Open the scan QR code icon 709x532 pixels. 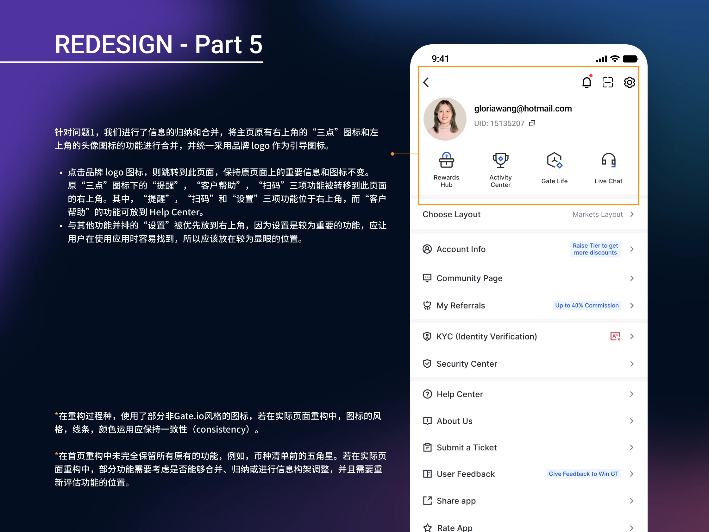(607, 82)
